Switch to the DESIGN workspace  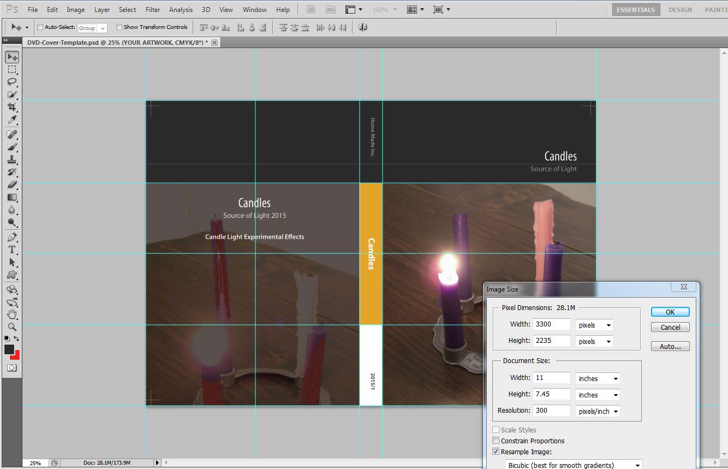680,10
